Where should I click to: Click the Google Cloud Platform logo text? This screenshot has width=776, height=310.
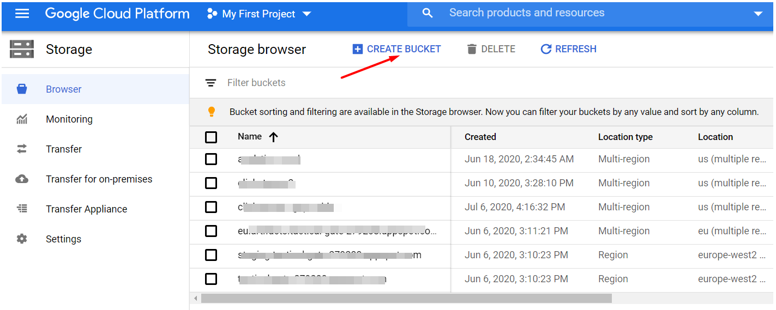117,14
